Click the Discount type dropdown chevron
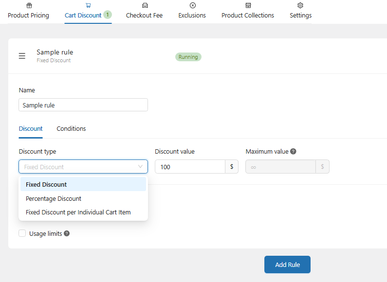 point(140,167)
